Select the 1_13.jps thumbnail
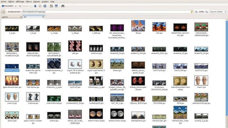This screenshot has height=128, width=228. [x=54, y=28]
